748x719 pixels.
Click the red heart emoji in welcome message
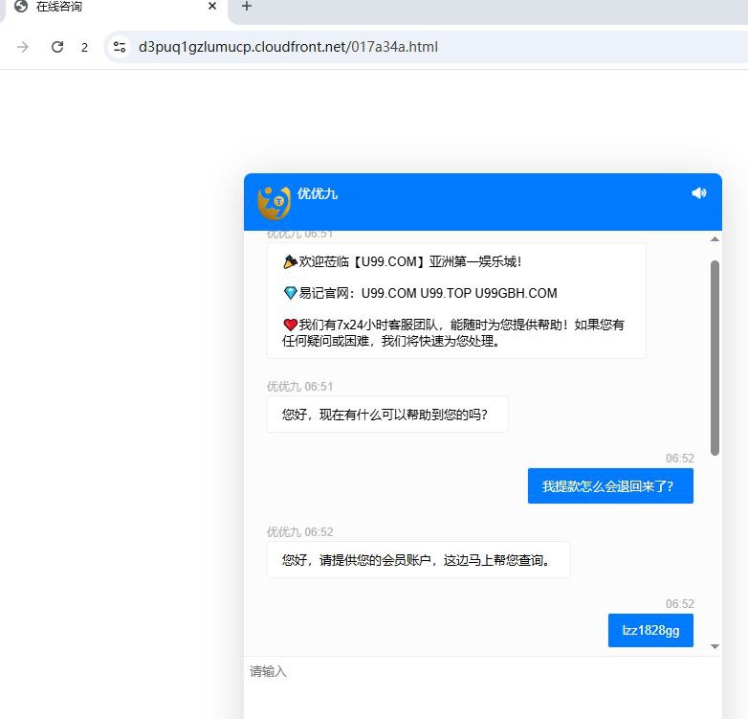point(290,325)
